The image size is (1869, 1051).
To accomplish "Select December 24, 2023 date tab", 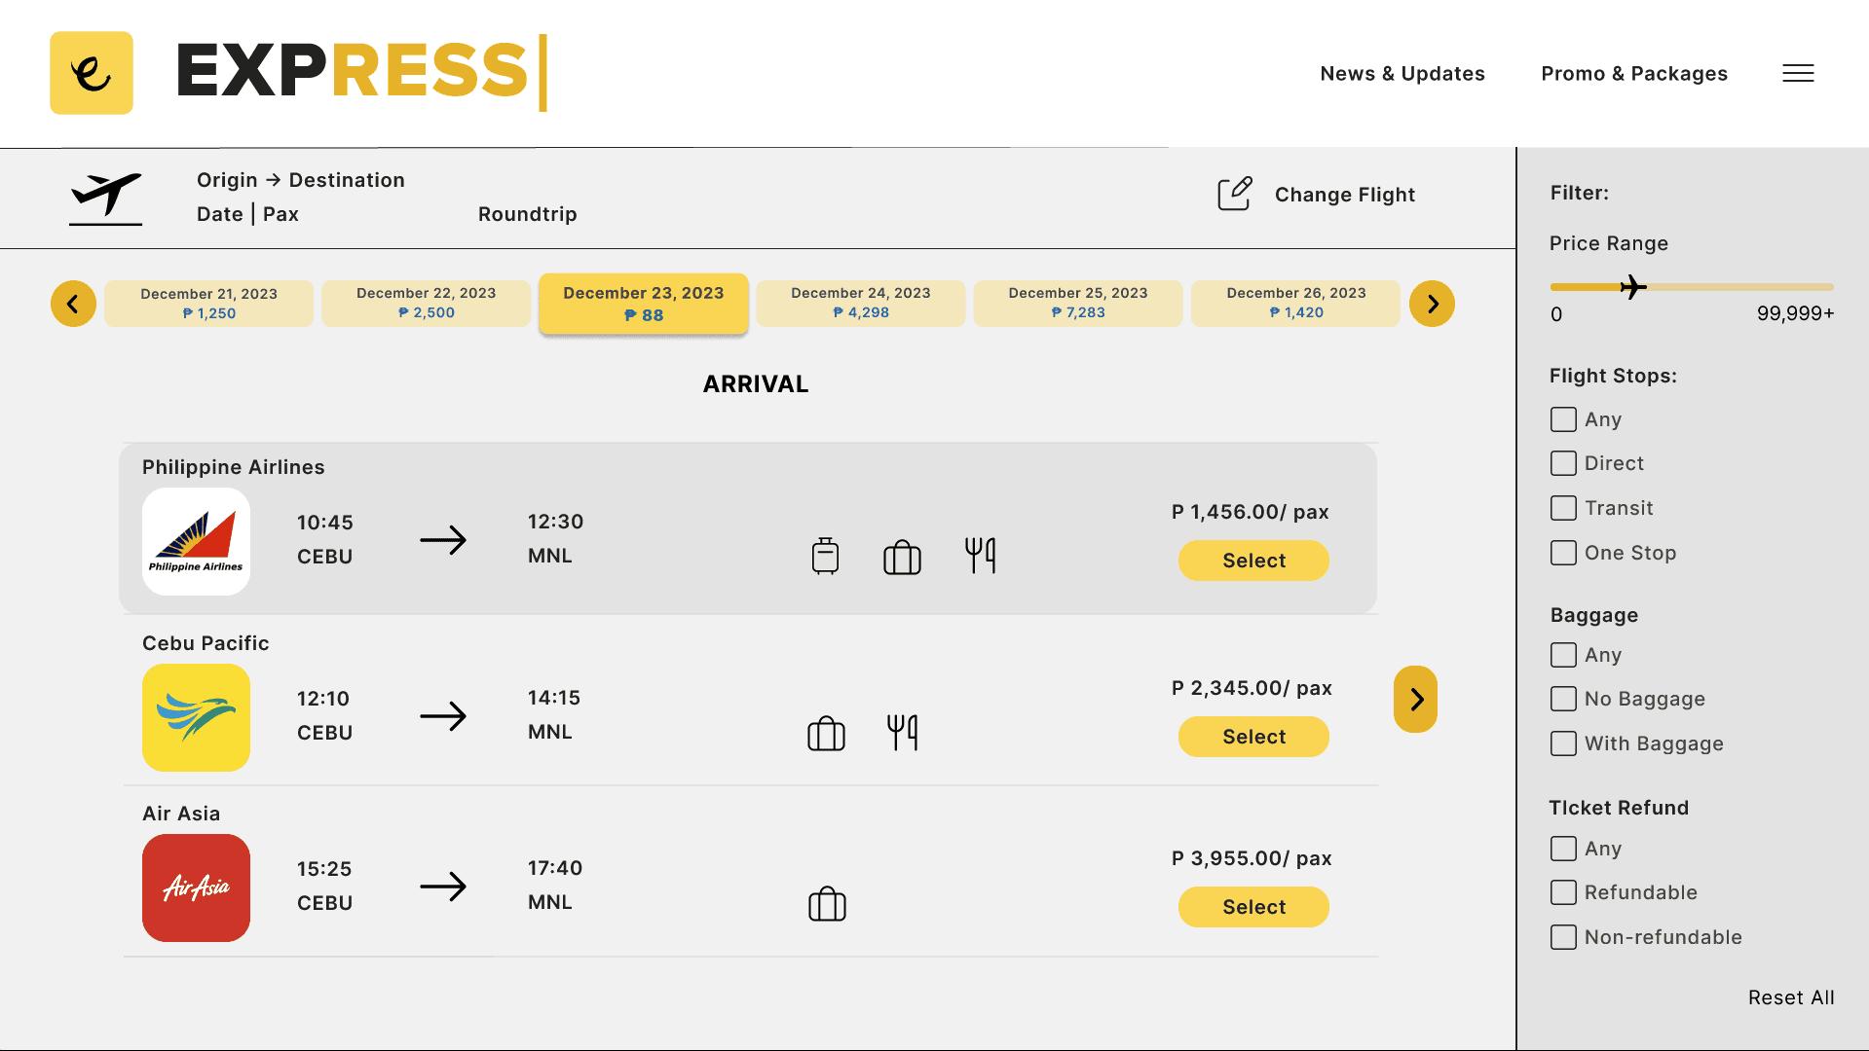I will click(860, 304).
